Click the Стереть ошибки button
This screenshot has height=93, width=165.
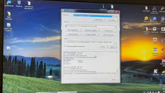click(x=91, y=35)
